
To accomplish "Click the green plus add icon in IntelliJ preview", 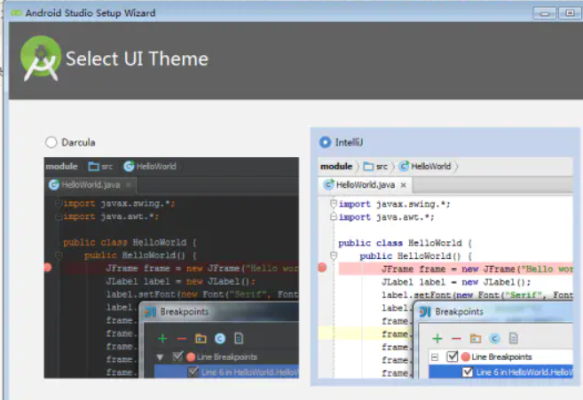I will click(437, 339).
